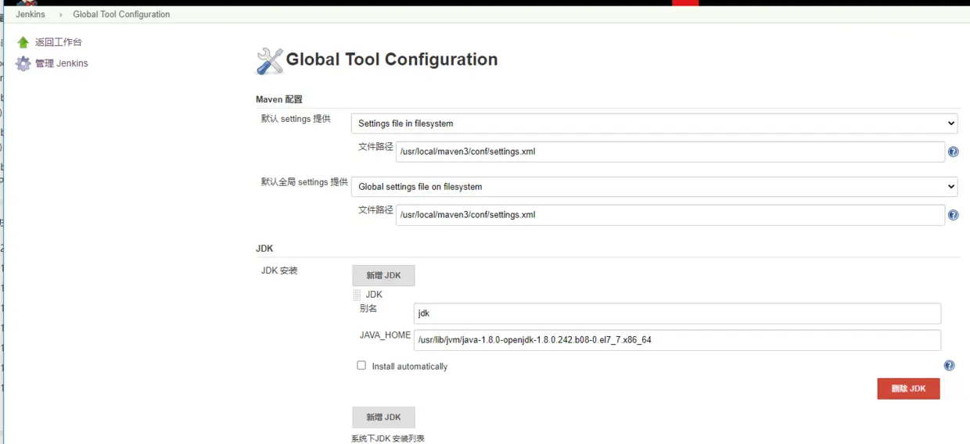The height and width of the screenshot is (444, 970).
Task: Open 返回工作台 link in sidebar
Action: (x=59, y=42)
